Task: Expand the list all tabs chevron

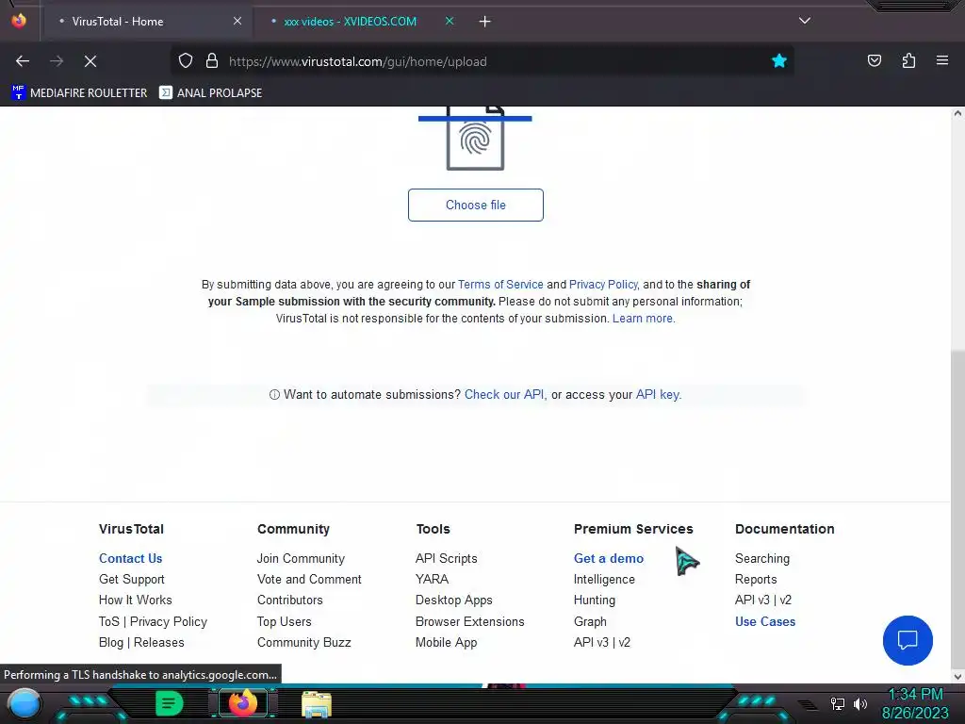Action: [x=805, y=21]
